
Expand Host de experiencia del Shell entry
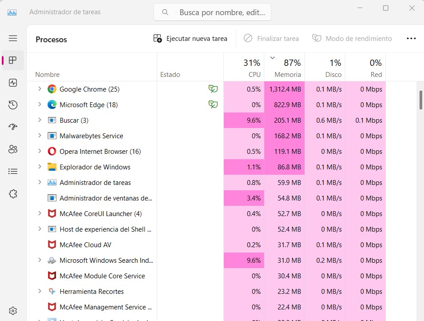(40, 229)
